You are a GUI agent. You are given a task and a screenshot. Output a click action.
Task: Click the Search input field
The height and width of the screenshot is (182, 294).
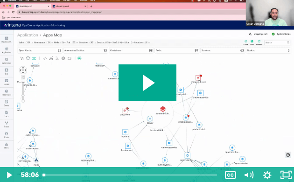(277, 42)
